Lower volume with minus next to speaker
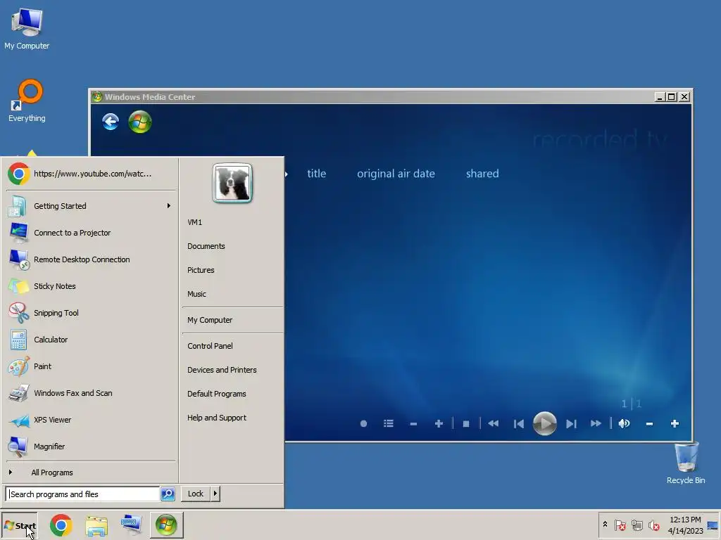Image resolution: width=721 pixels, height=540 pixels. pyautogui.click(x=649, y=424)
